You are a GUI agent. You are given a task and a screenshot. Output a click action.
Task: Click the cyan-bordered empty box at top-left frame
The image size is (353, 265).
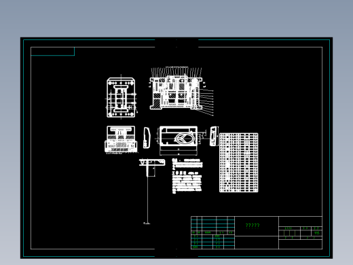pos(52,51)
